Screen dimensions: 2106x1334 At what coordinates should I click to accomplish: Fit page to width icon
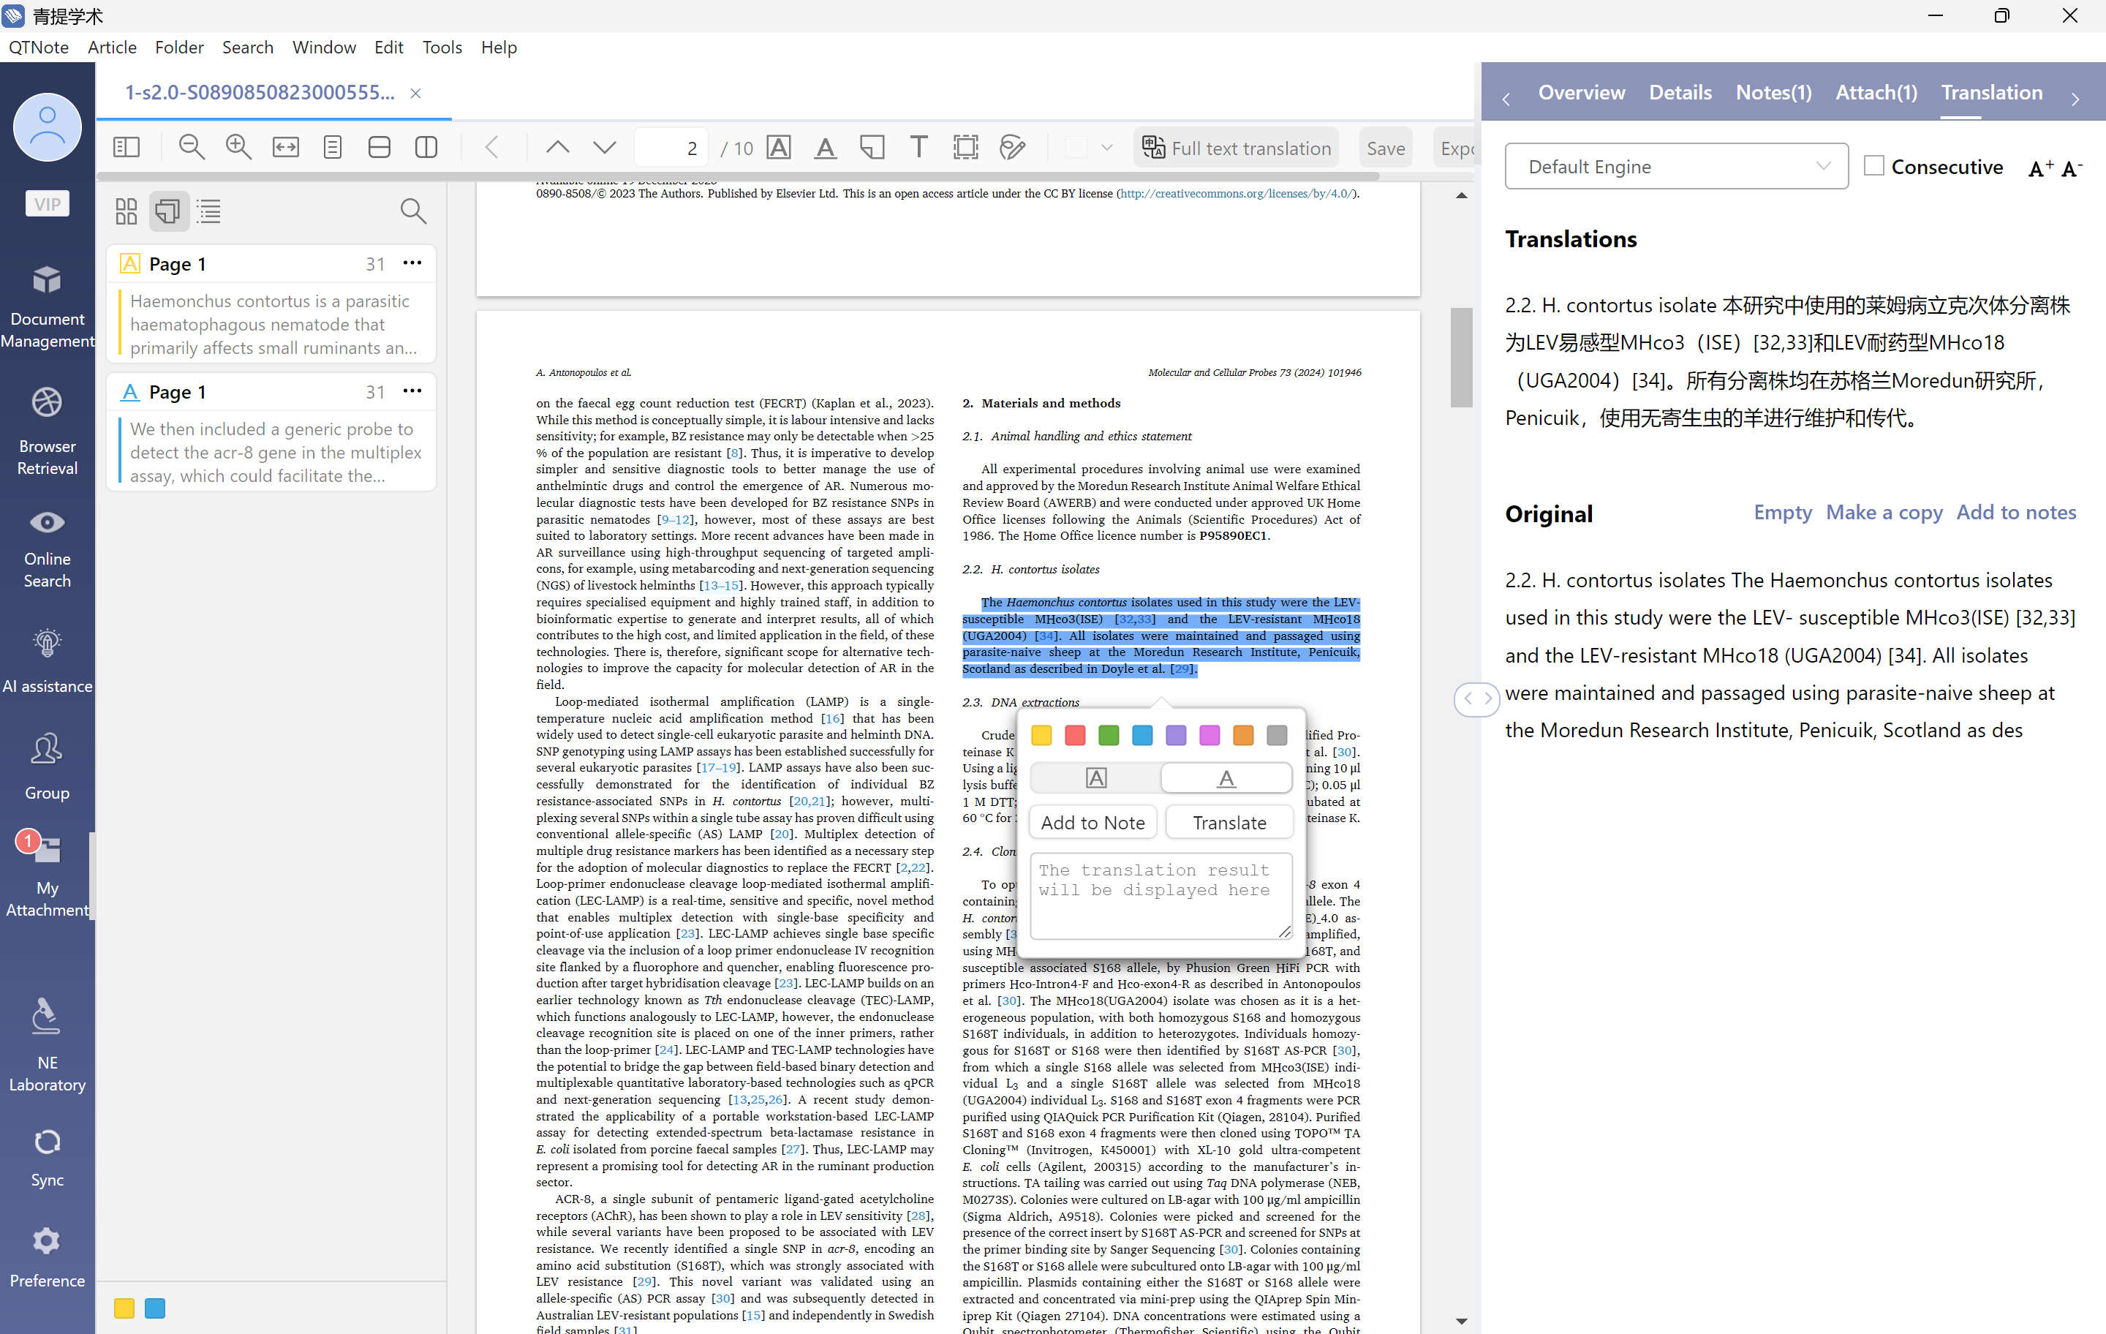(285, 147)
